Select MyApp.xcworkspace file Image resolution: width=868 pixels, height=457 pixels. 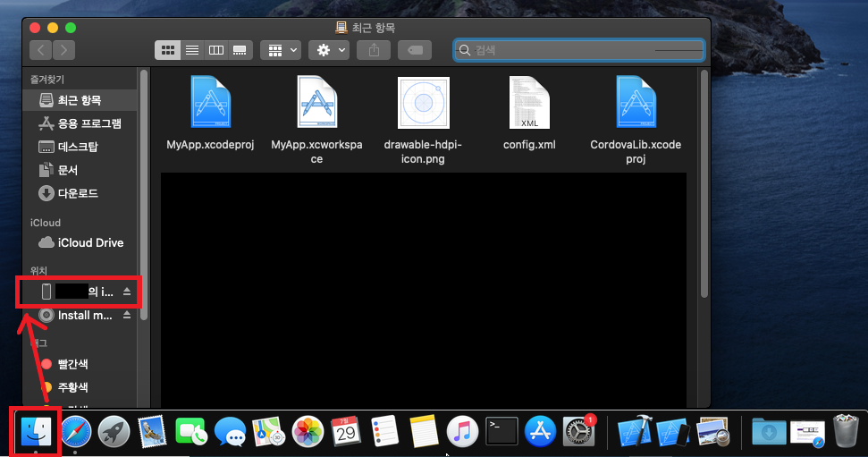coord(316,120)
